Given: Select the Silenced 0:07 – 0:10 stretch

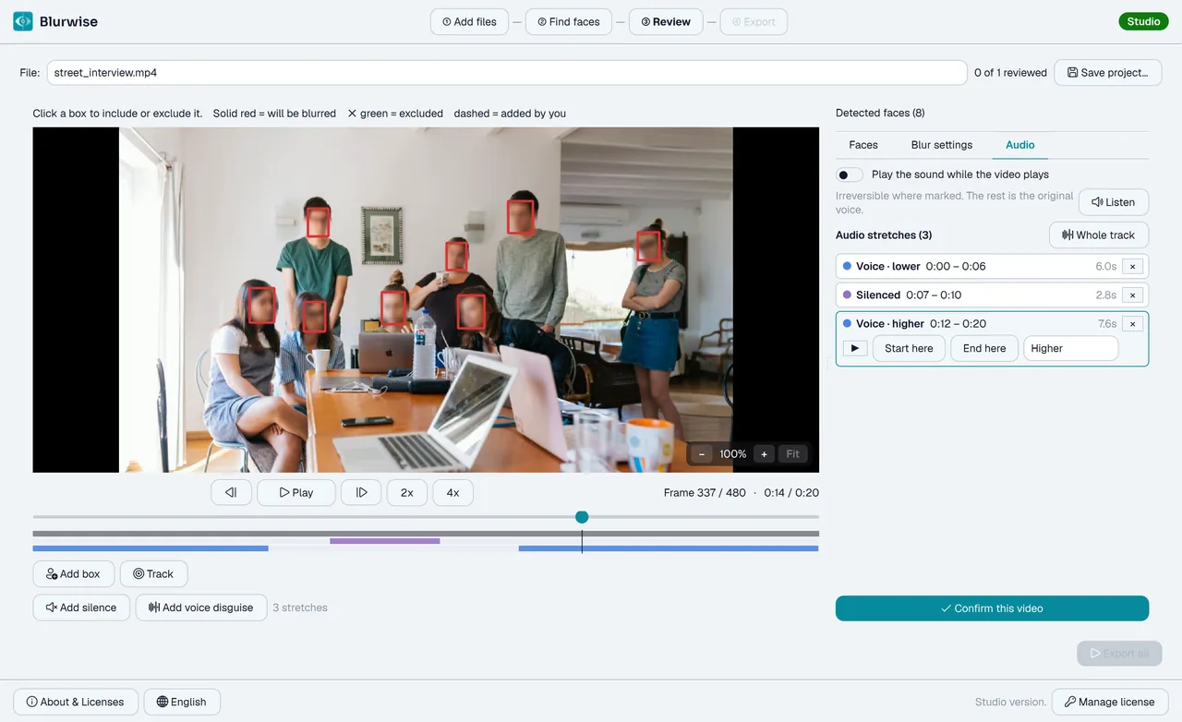Looking at the screenshot, I should coord(992,295).
